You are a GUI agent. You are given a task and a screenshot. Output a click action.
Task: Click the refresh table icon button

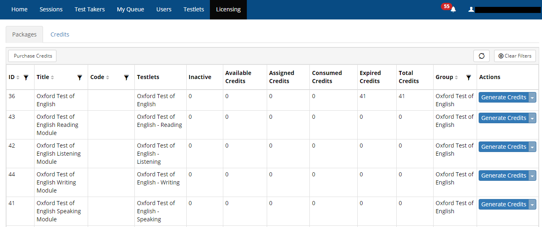click(482, 56)
